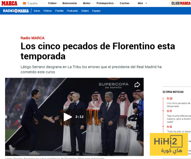The width and height of the screenshot is (191, 159).
Task: Open the España edition selector
Action: tap(33, 3)
